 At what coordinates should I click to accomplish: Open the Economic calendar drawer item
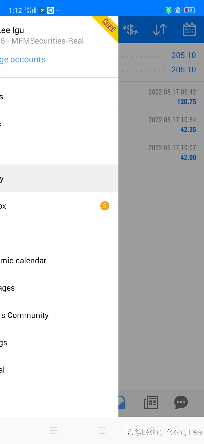[x=59, y=260]
